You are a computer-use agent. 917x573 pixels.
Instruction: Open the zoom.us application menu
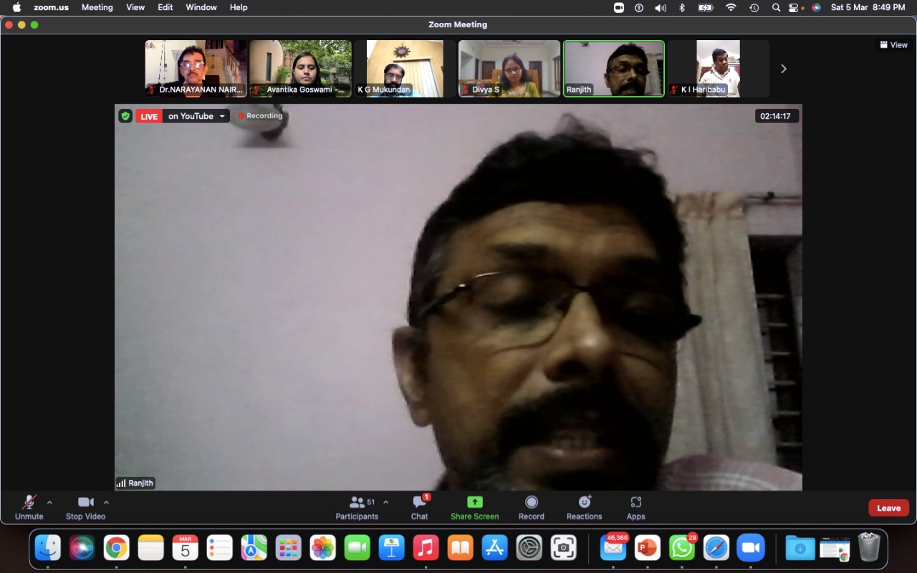point(50,7)
